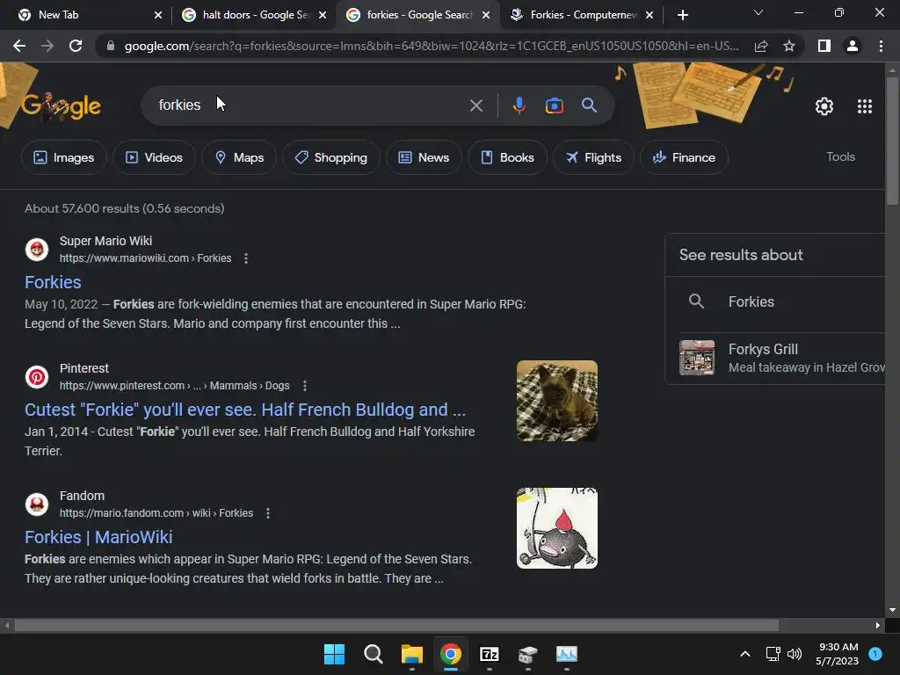The image size is (900, 675).
Task: Bookmark this page with the star icon
Action: [789, 46]
